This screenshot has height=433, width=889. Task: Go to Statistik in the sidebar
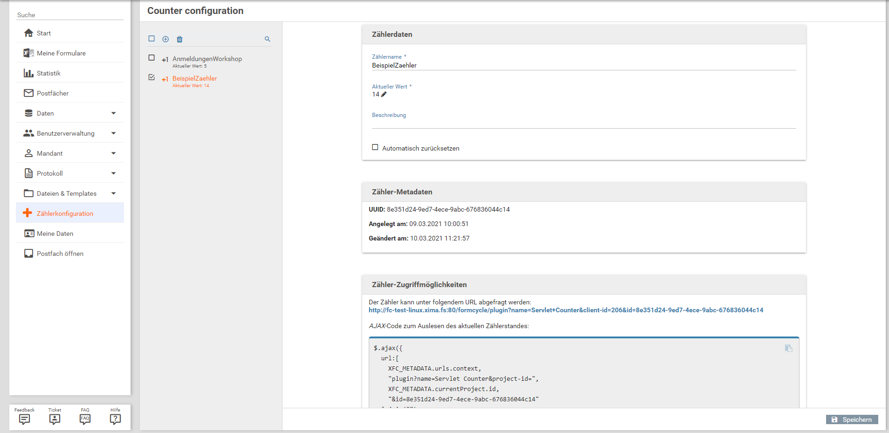pos(48,73)
